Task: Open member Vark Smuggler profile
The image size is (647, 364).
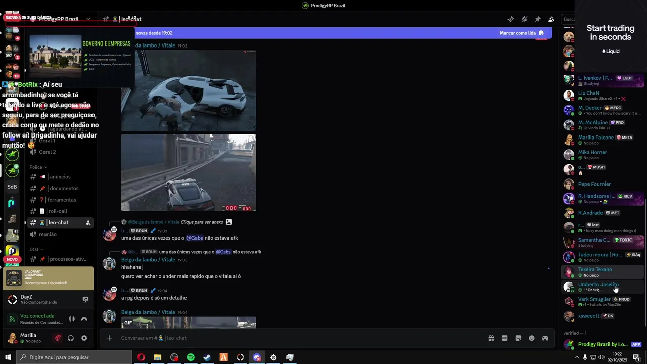Action: 604,301
